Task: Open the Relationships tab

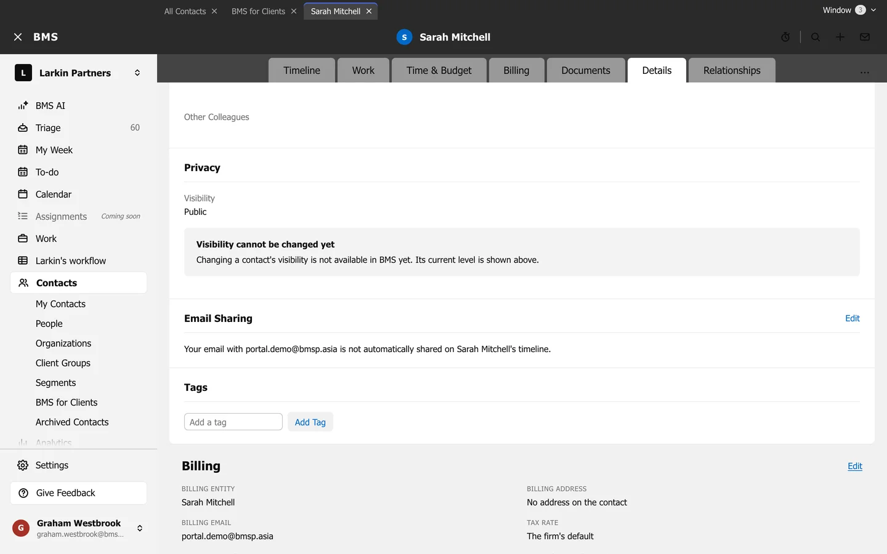Action: pyautogui.click(x=732, y=70)
